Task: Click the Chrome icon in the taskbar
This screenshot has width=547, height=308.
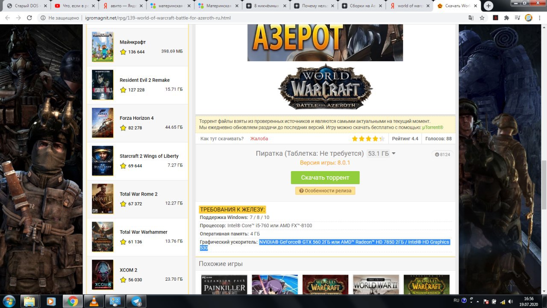Action: tap(73, 301)
